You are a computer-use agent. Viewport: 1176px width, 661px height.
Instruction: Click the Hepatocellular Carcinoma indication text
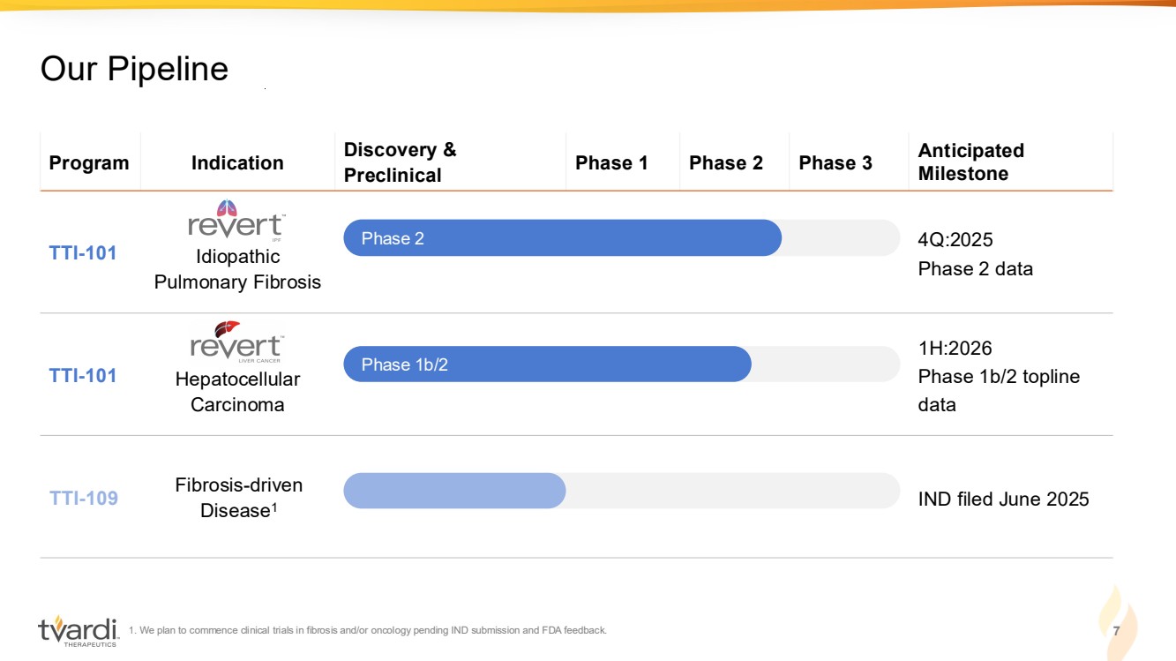237,392
